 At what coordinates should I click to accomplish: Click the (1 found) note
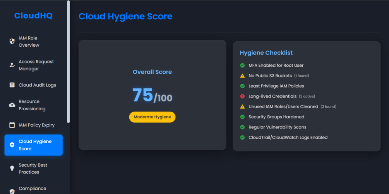(302, 76)
